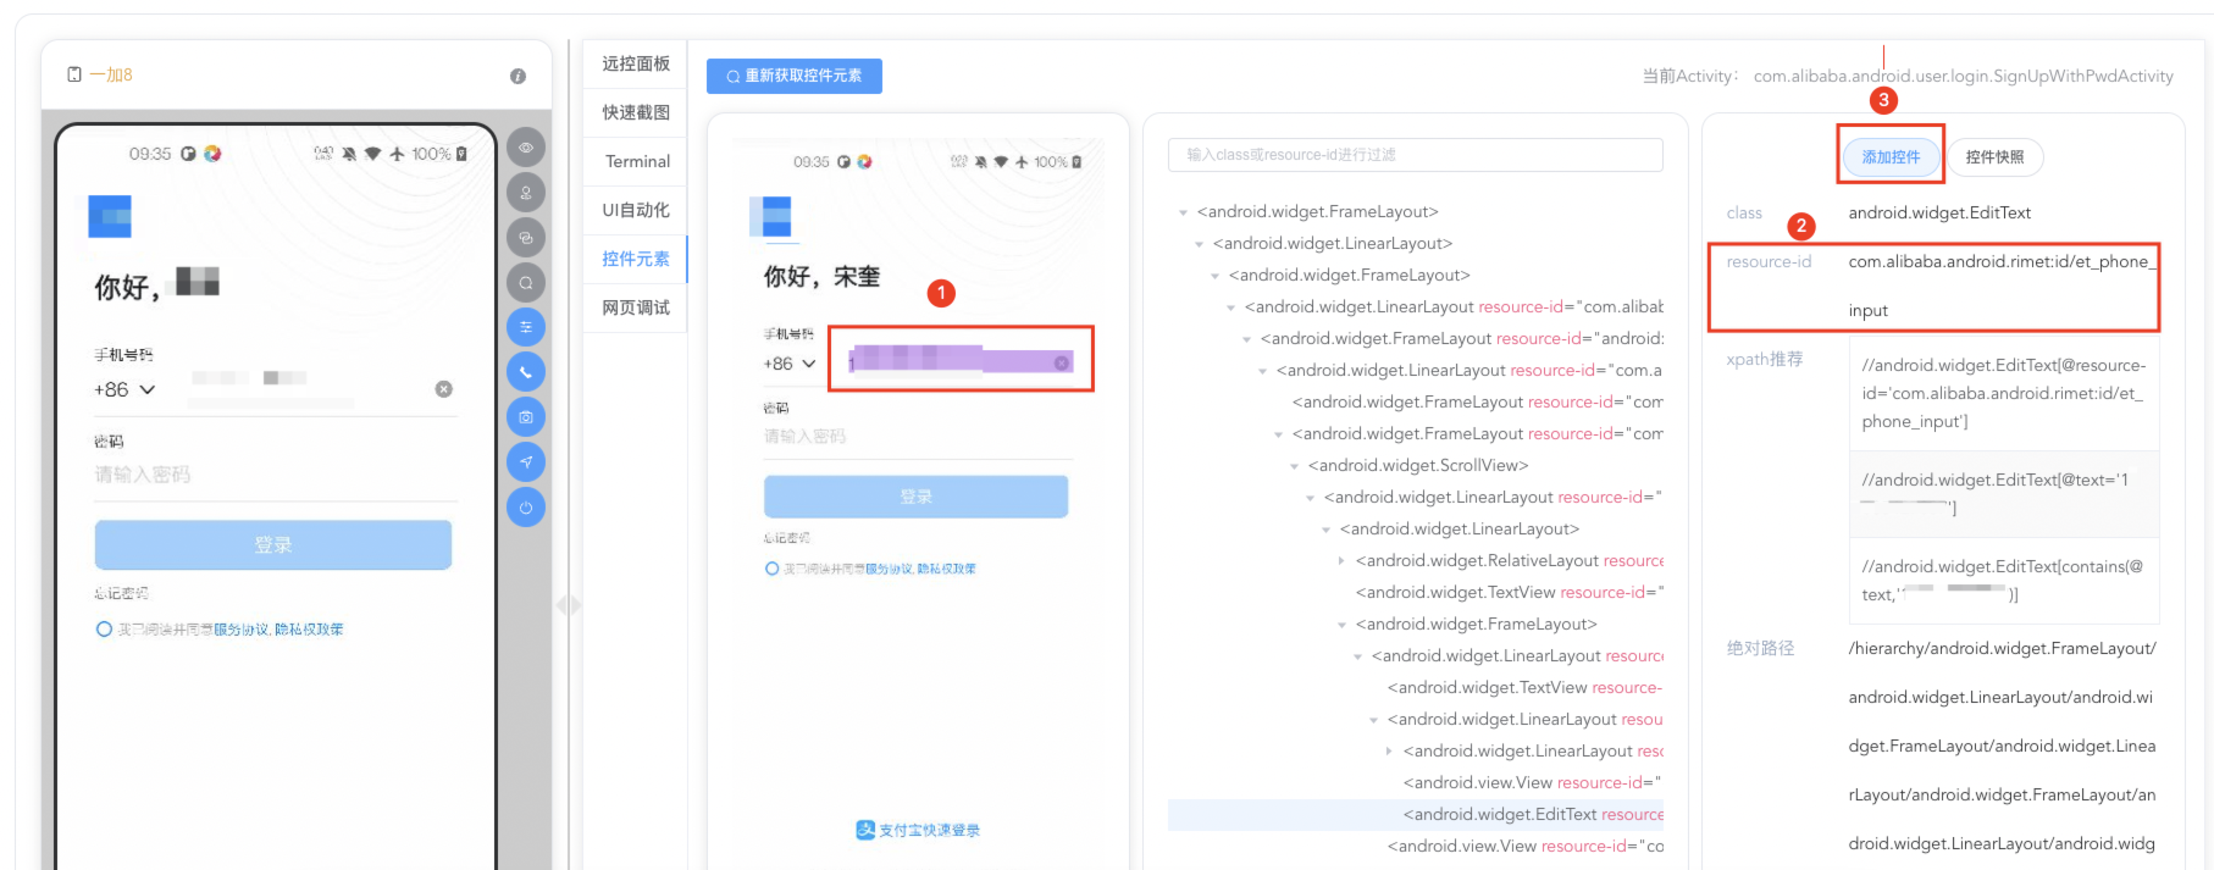Select the 控件元素 tab

[x=635, y=259]
